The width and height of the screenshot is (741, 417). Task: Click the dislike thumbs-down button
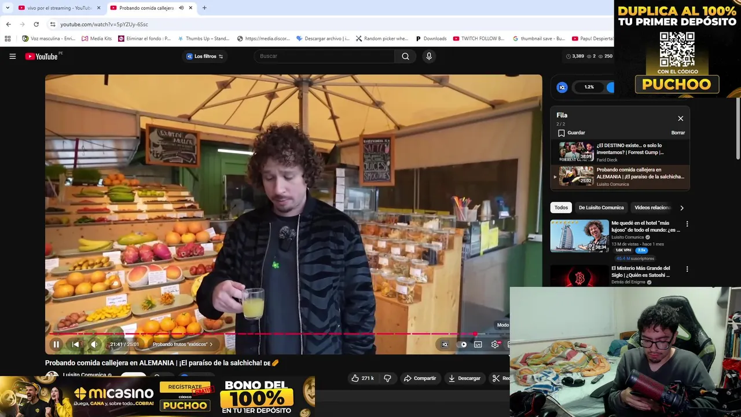[x=387, y=378]
